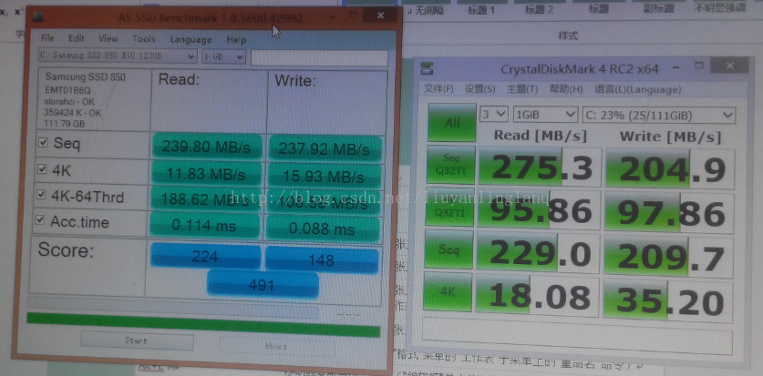Click the 275.3 Seq Q32T1 read value
The width and height of the screenshot is (763, 376).
click(541, 167)
